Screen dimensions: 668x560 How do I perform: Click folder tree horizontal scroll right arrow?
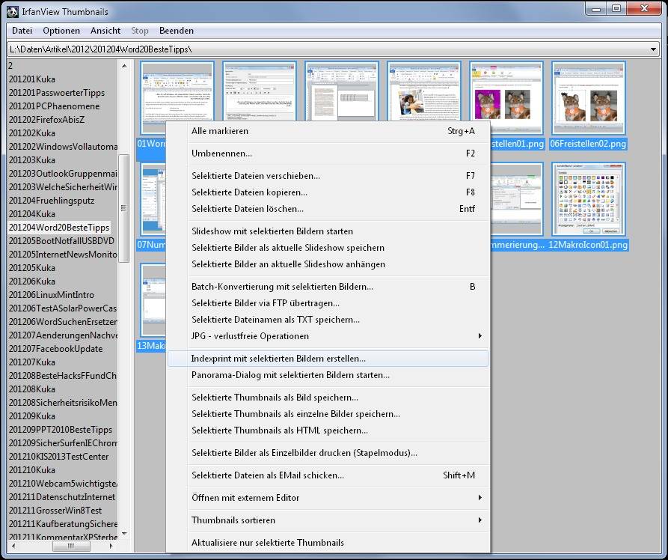(111, 546)
